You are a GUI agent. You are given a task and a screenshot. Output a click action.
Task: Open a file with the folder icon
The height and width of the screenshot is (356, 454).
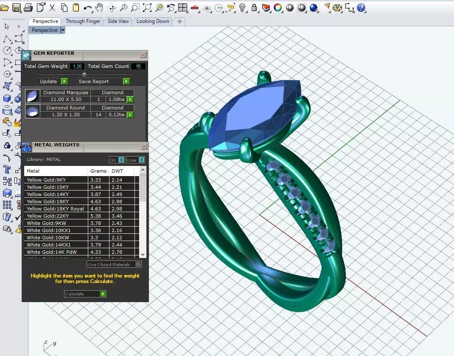tap(5, 8)
